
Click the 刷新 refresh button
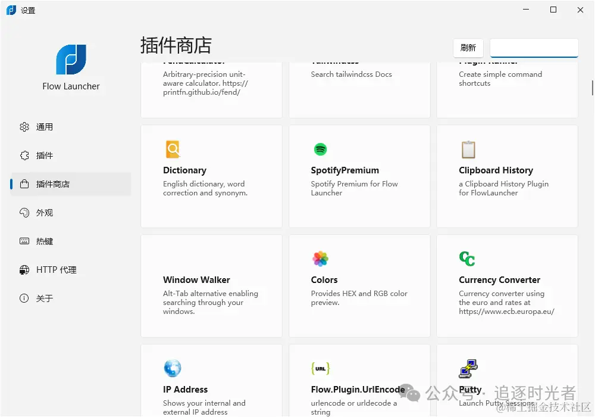468,48
